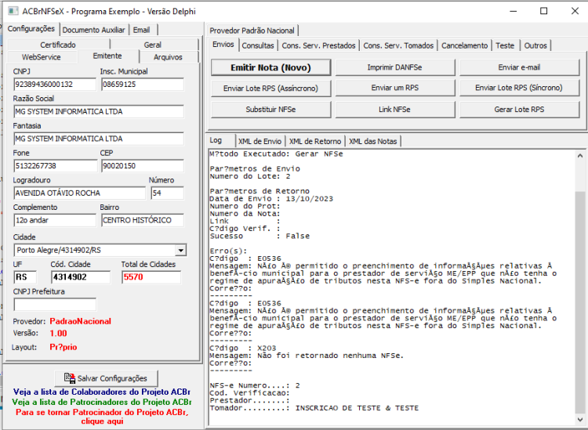
Task: Click Enviar Lote RPS (Síncrono)
Action: [519, 88]
